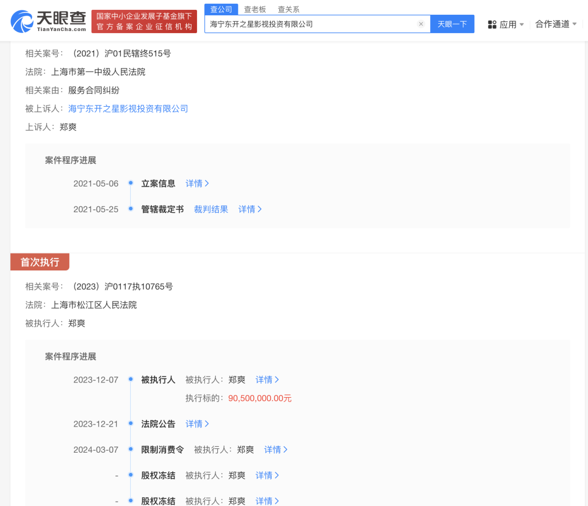Image resolution: width=588 pixels, height=506 pixels.
Task: Click timeline dot beside 被执行人 entry
Action: [x=130, y=380]
